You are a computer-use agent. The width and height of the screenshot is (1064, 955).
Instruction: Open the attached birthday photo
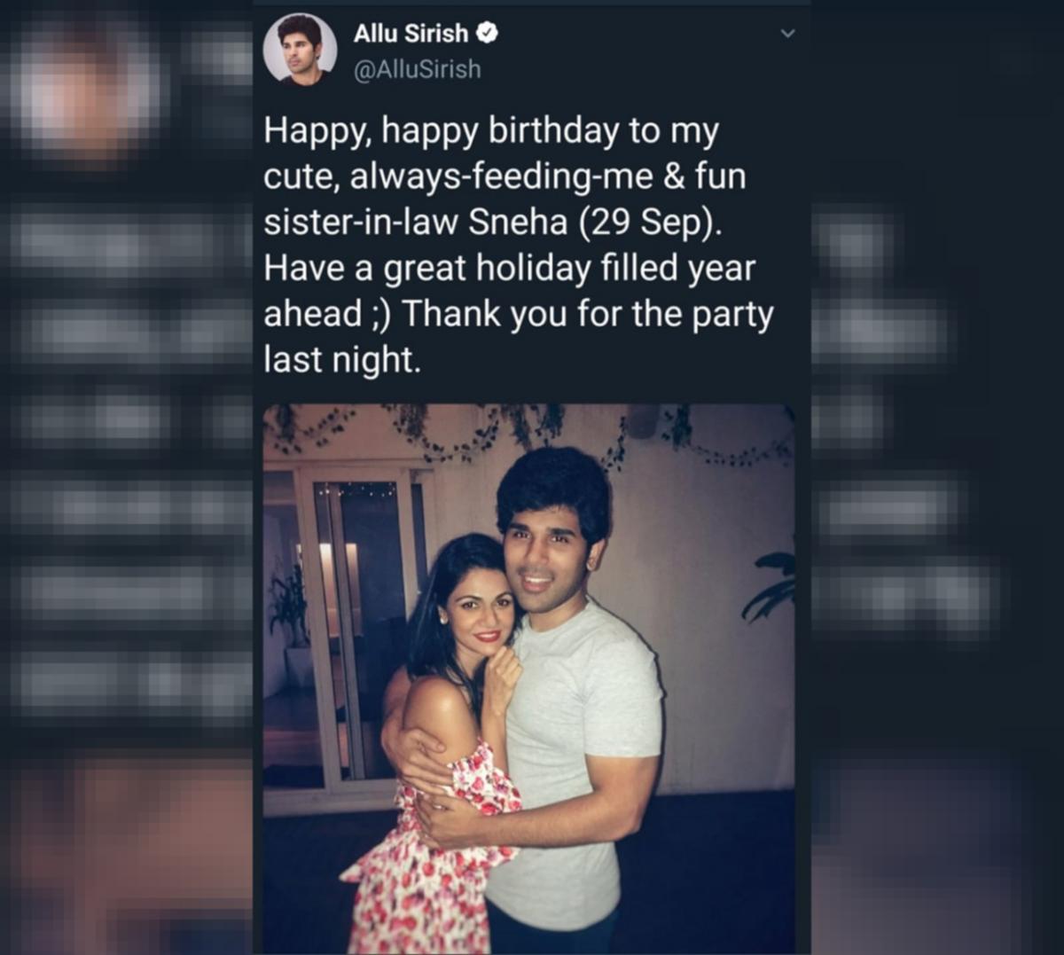click(x=528, y=678)
